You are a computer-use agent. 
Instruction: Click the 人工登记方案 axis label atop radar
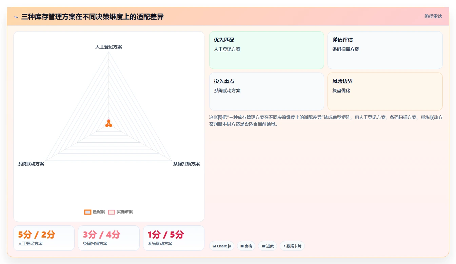point(108,47)
